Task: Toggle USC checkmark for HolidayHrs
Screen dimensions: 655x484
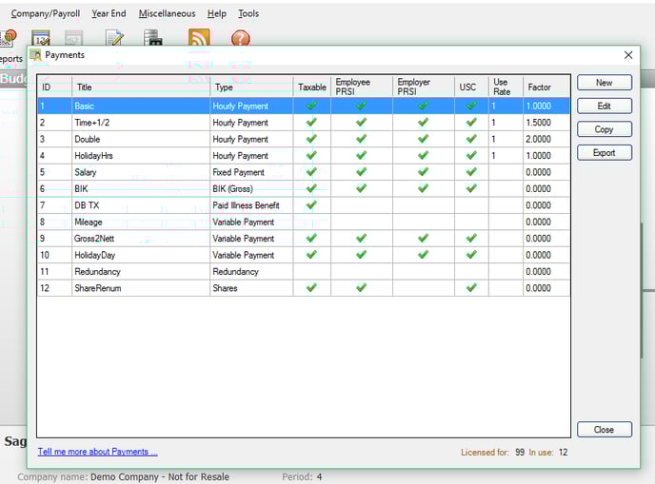Action: (471, 155)
